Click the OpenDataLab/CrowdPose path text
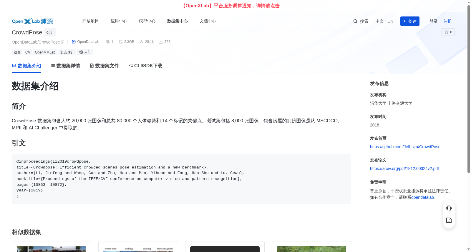471x252 pixels. click(36, 42)
